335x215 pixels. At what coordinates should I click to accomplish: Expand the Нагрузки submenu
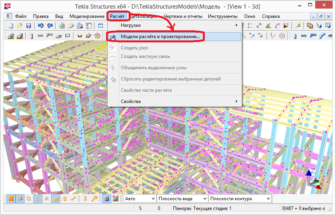[175, 25]
